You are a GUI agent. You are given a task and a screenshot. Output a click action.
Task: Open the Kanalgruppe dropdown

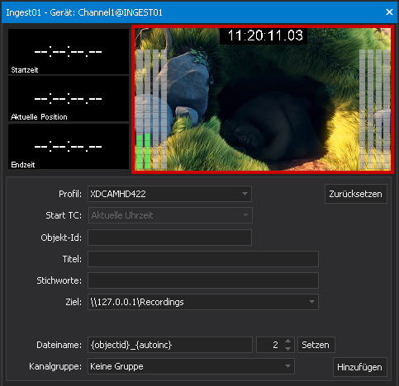tap(191, 366)
